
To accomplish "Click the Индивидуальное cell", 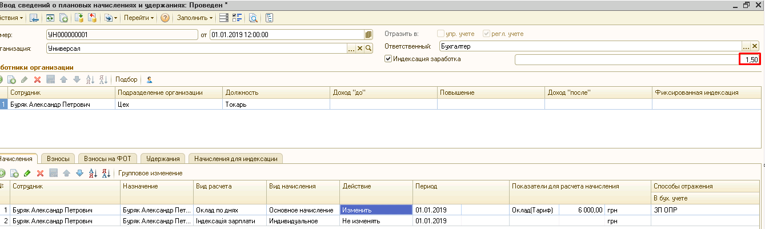I will coord(303,220).
